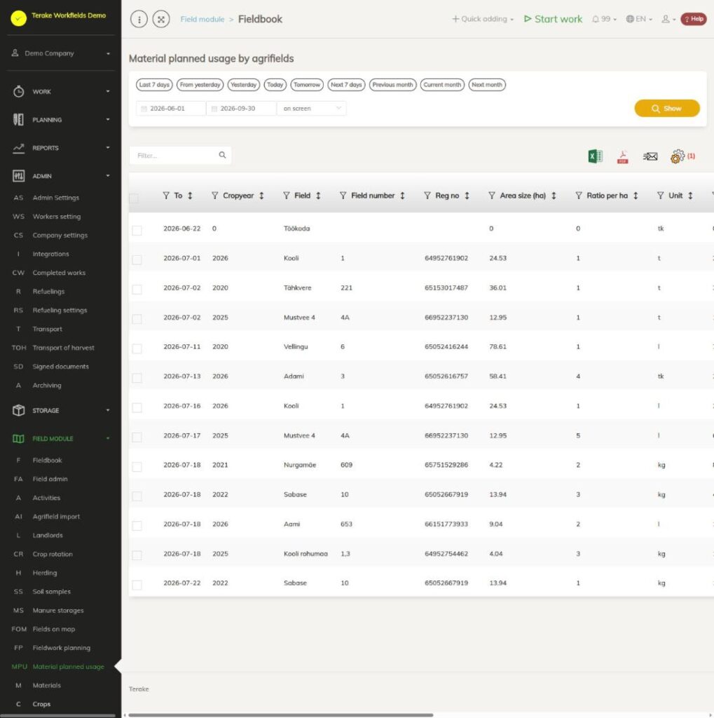Open the Demo Company dropdown

[x=61, y=53]
